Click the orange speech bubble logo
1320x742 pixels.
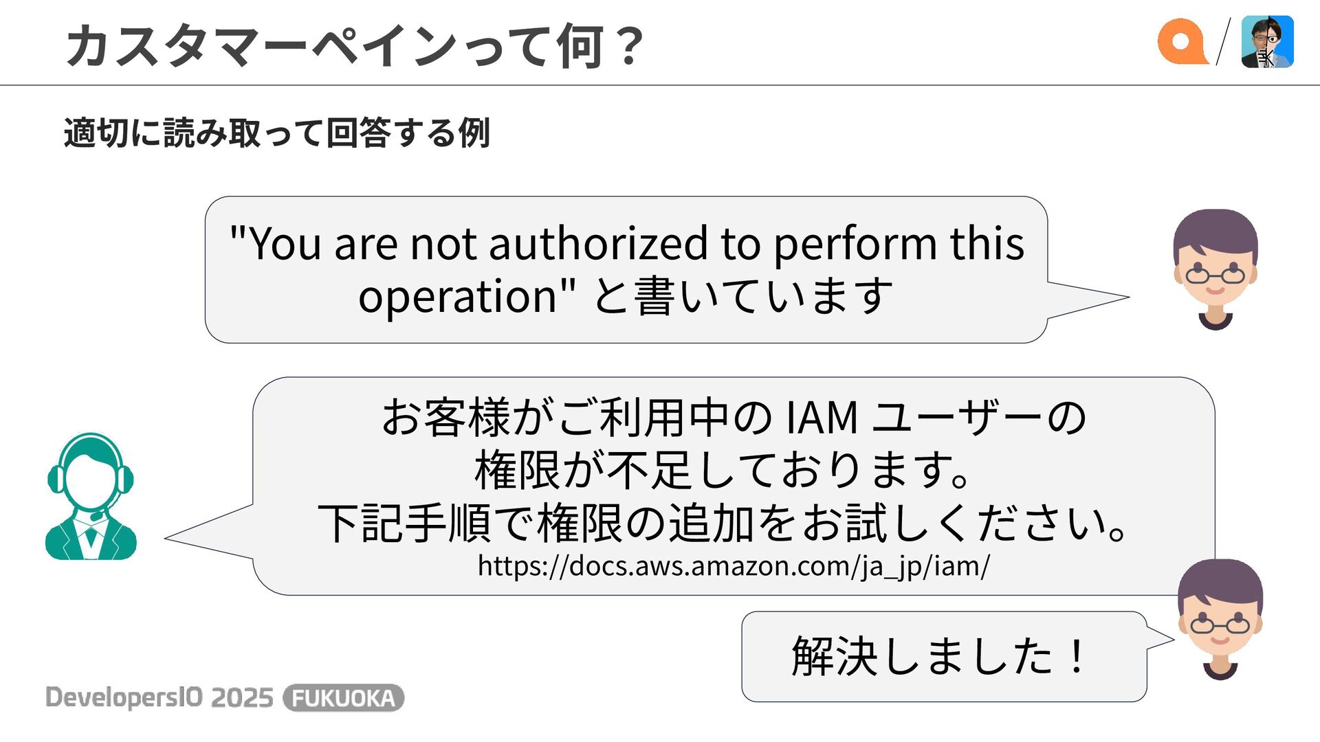tap(1182, 42)
